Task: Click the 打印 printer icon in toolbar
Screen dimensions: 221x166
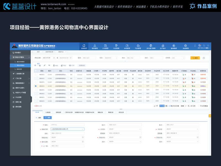Action: (71, 65)
